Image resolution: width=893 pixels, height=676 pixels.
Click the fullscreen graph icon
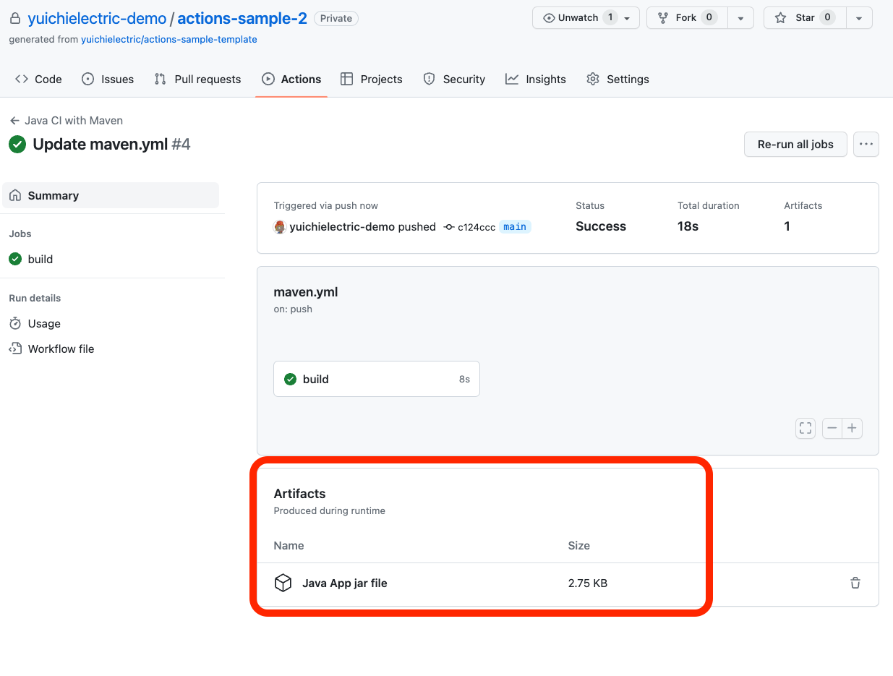click(806, 428)
